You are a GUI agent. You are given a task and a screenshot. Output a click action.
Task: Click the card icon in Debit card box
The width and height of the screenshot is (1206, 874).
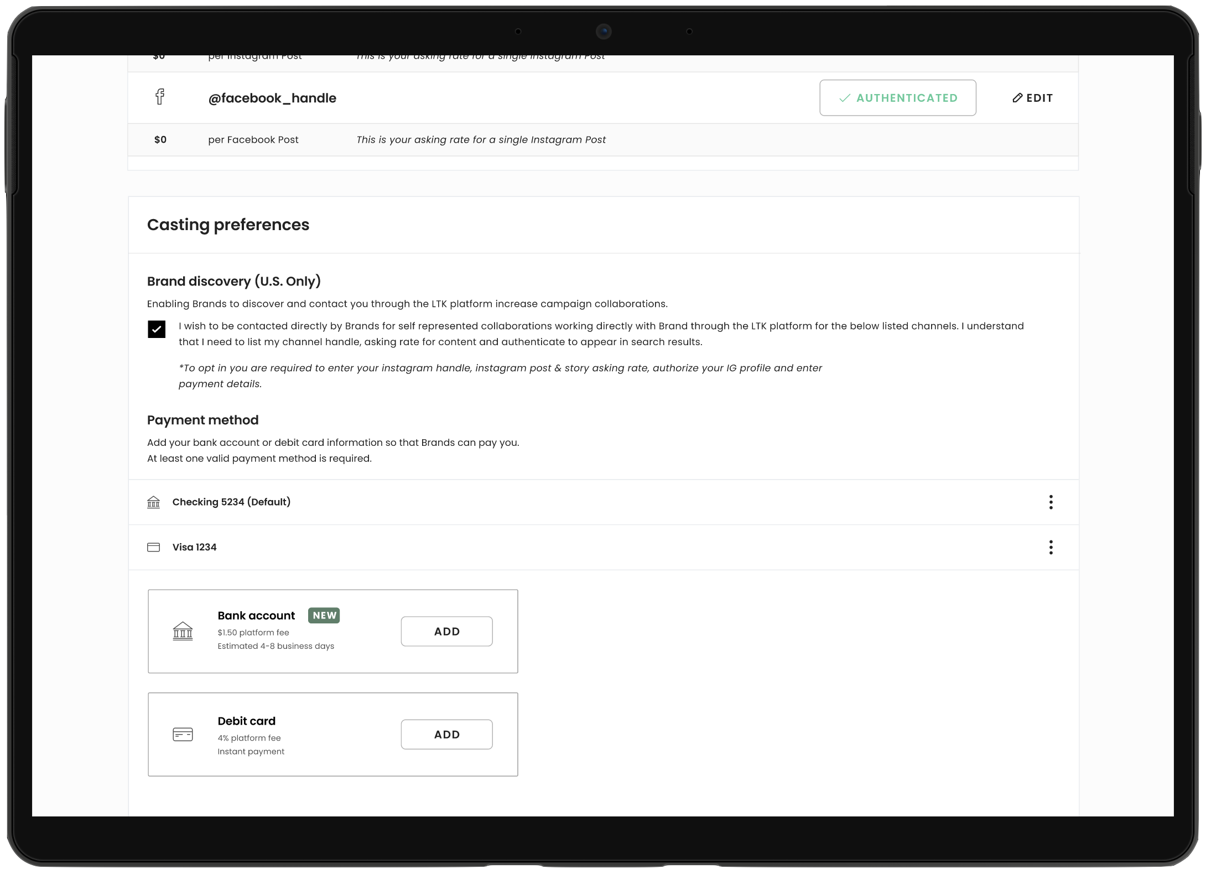pos(183,735)
